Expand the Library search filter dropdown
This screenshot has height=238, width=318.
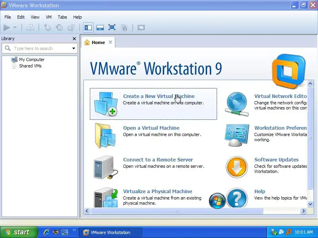[74, 48]
